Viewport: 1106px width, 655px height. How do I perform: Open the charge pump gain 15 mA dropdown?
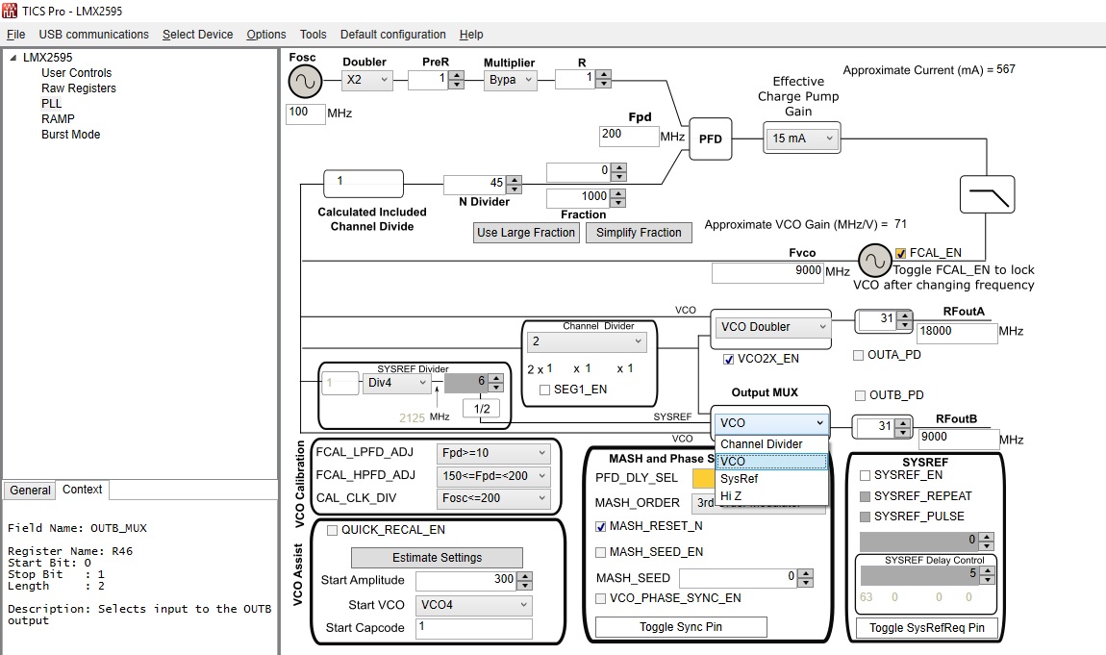[x=802, y=139]
